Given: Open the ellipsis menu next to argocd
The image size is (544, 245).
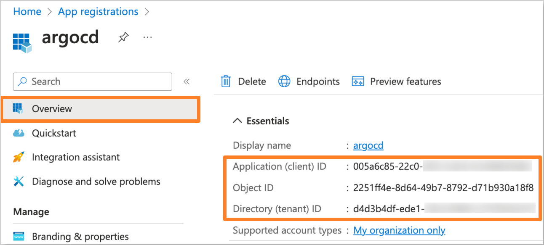Looking at the screenshot, I should click(x=147, y=37).
